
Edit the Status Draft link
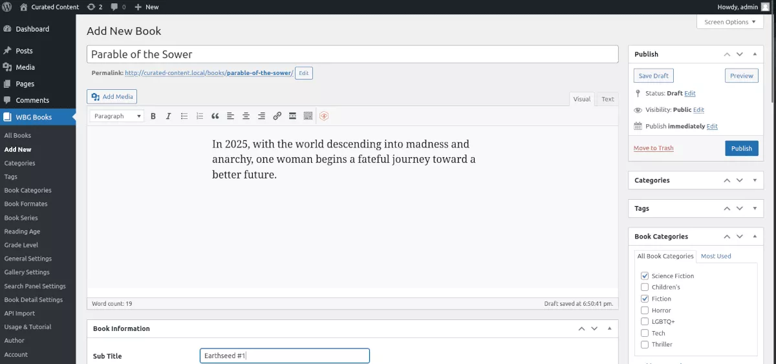coord(690,94)
